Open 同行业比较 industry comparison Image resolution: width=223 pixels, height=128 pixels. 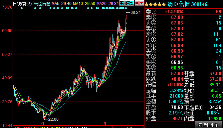pyautogui.click(x=208, y=125)
